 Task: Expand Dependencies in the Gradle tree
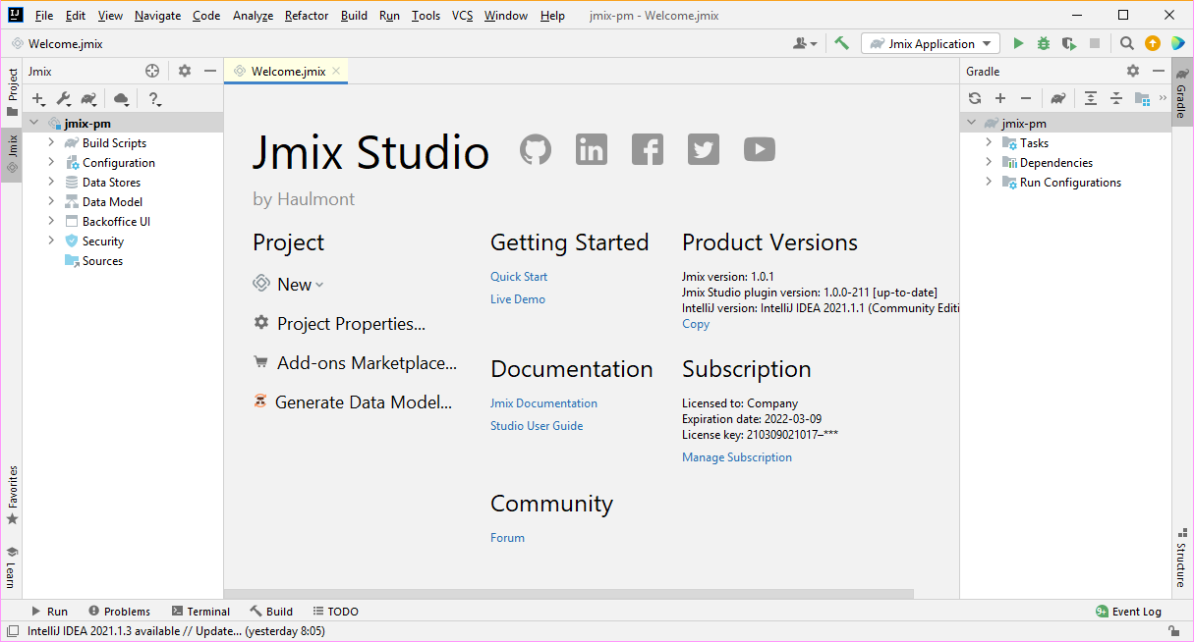click(x=989, y=163)
